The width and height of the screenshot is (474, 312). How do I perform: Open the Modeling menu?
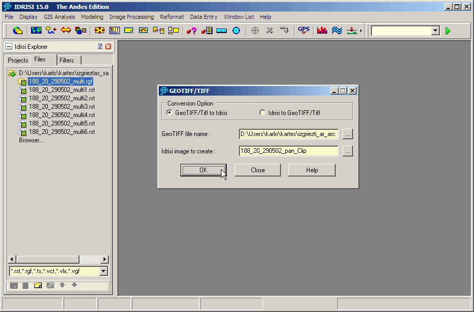pyautogui.click(x=92, y=17)
